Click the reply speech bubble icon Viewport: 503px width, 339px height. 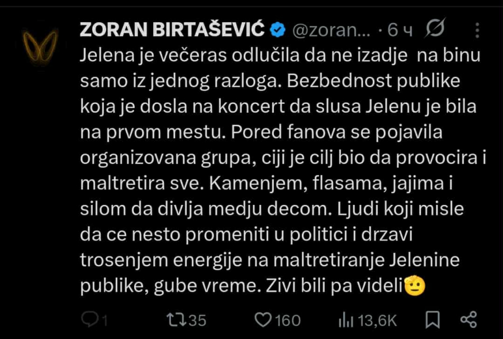coord(89,319)
